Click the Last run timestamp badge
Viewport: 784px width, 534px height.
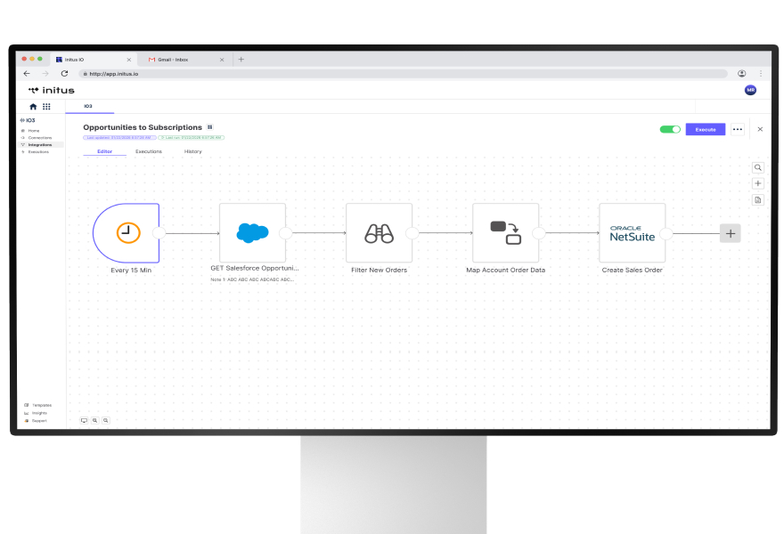coord(191,137)
